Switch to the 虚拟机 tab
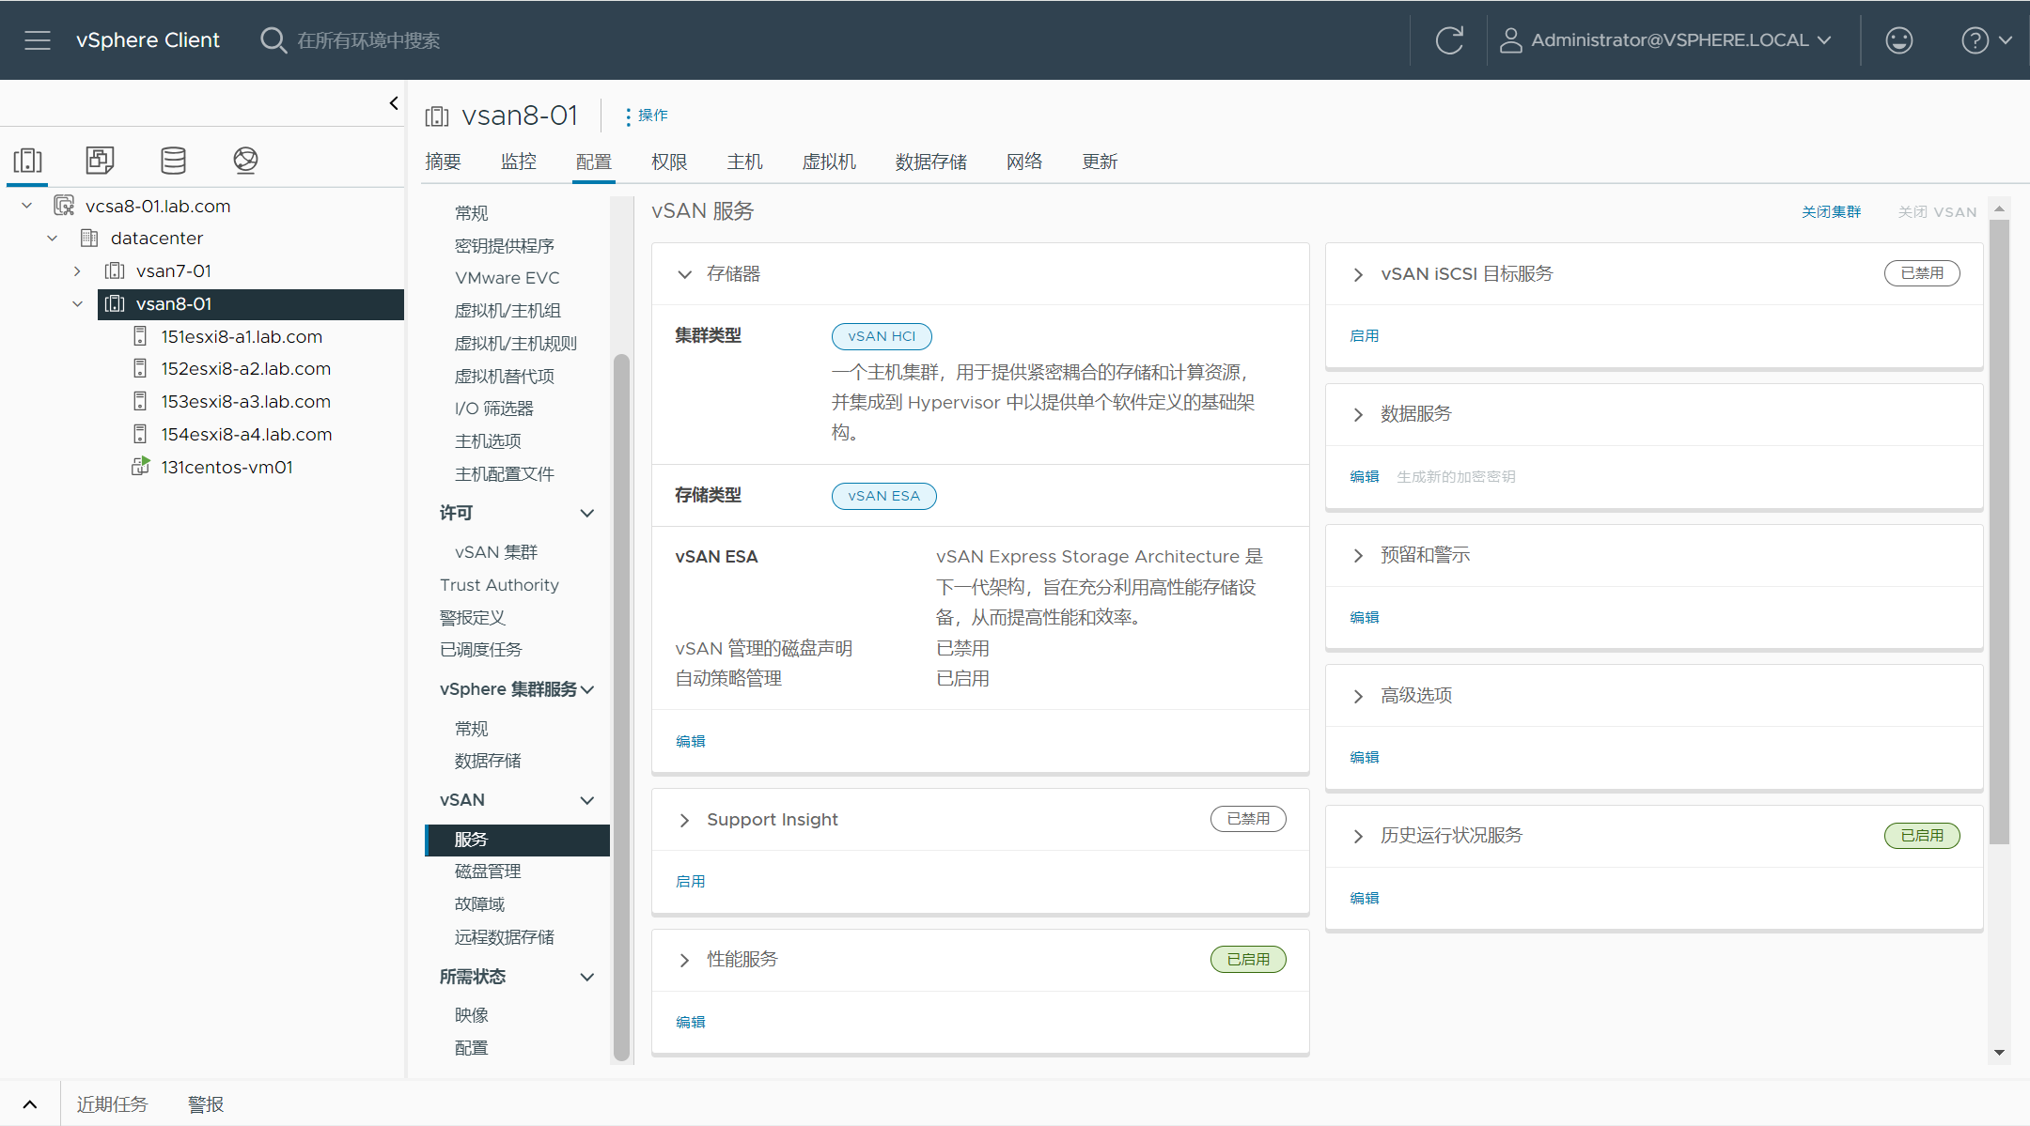 (x=829, y=162)
